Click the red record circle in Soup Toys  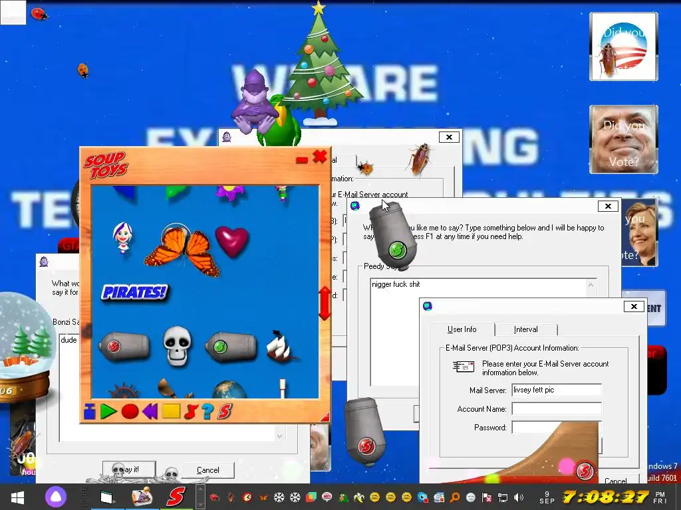[130, 411]
